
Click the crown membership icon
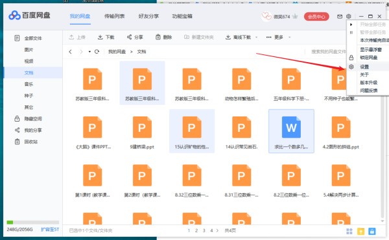click(x=295, y=16)
